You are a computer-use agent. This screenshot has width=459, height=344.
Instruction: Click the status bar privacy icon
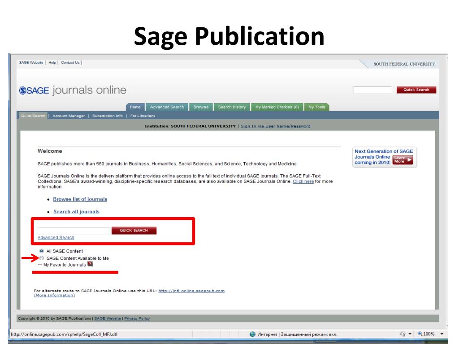(403, 334)
